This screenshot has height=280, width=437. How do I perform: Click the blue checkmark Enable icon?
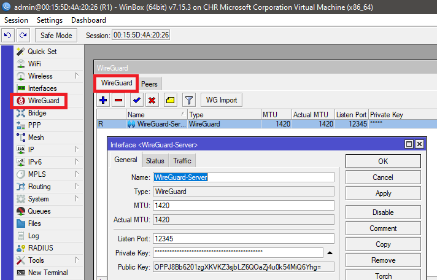point(137,100)
